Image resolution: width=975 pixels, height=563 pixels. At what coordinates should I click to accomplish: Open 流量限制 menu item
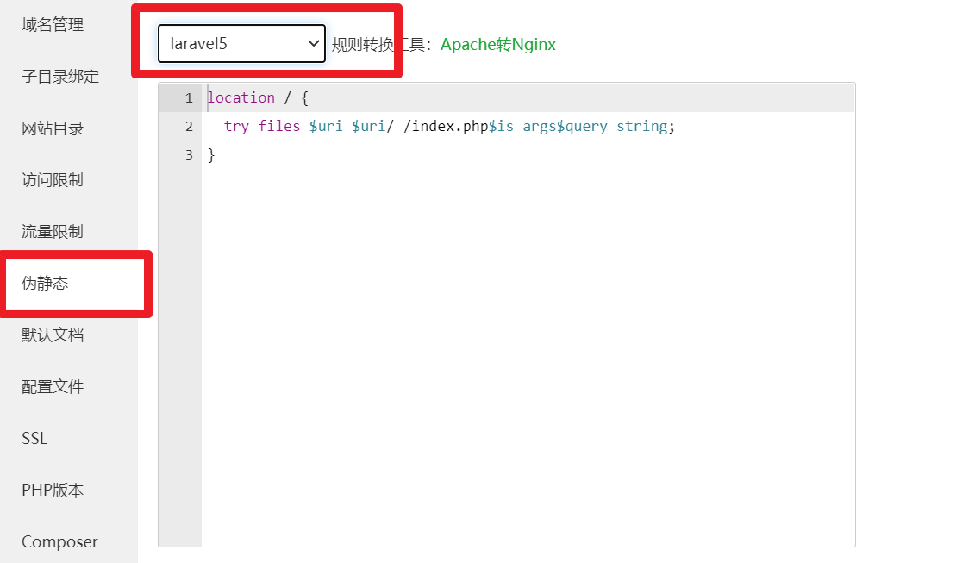click(x=53, y=232)
